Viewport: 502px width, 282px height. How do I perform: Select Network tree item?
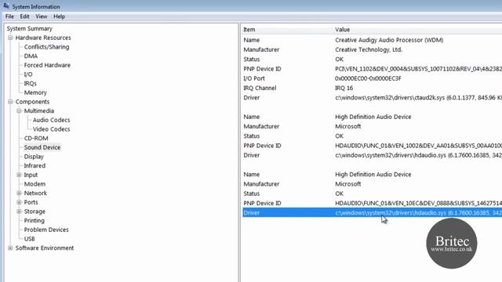tap(35, 193)
